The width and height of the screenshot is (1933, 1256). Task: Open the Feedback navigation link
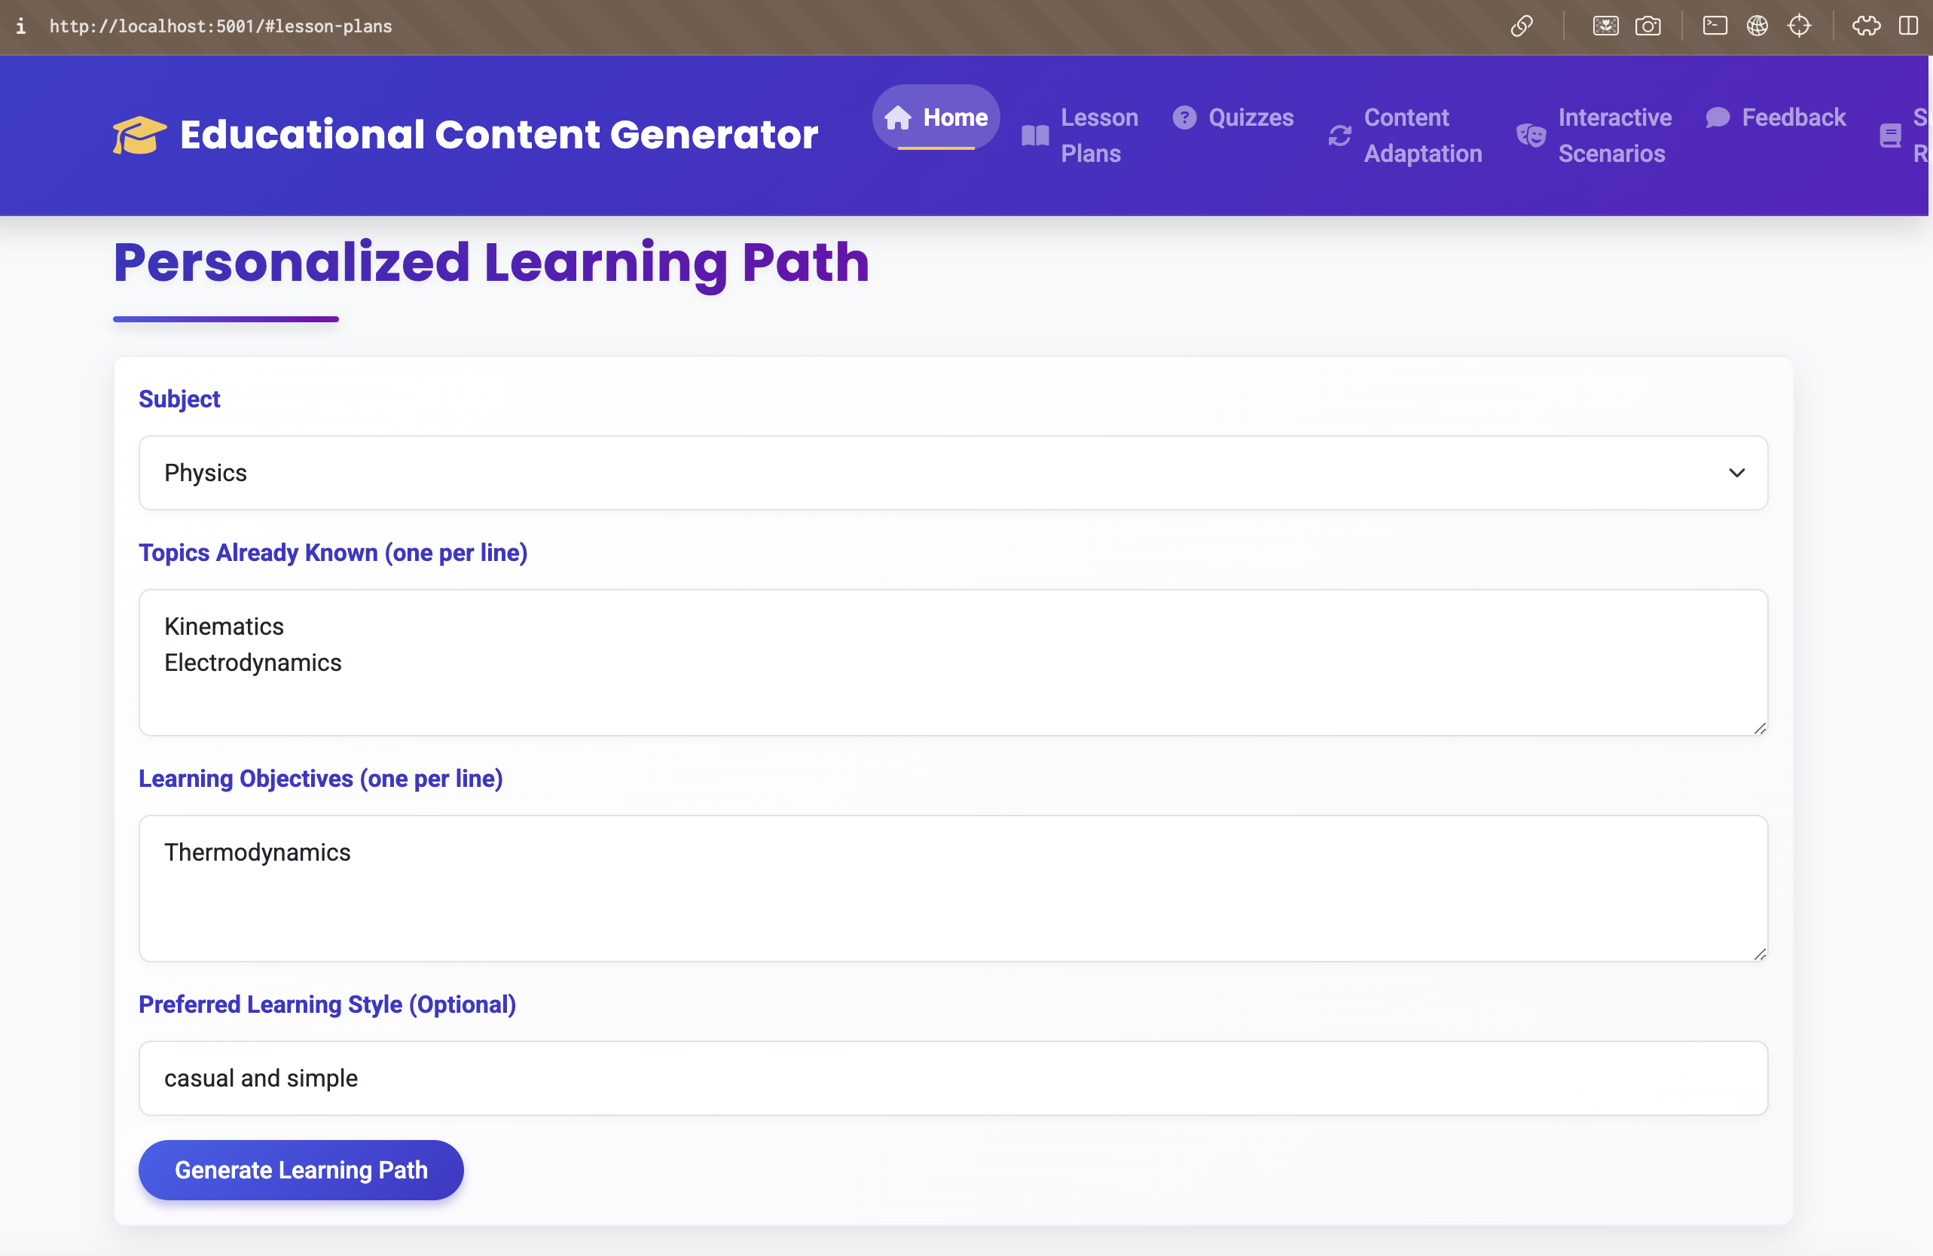[1776, 117]
